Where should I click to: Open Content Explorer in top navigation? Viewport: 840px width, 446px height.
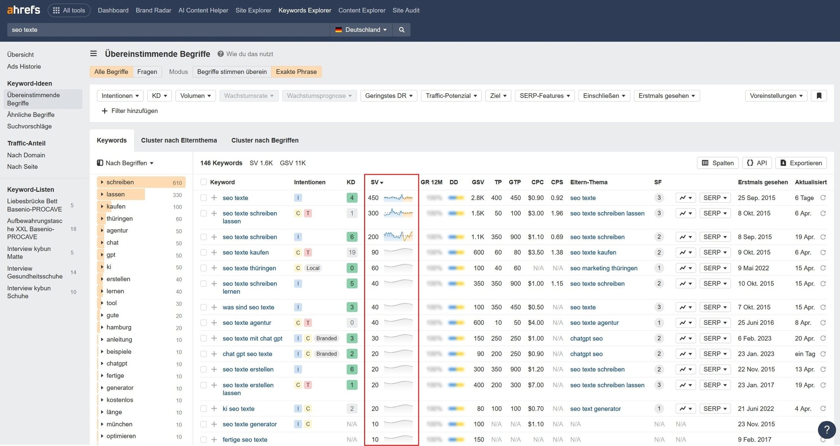(362, 10)
